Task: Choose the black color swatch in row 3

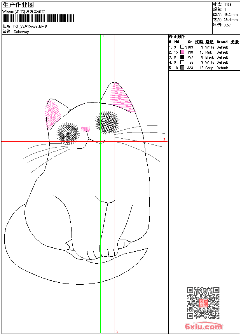Action: (182, 57)
